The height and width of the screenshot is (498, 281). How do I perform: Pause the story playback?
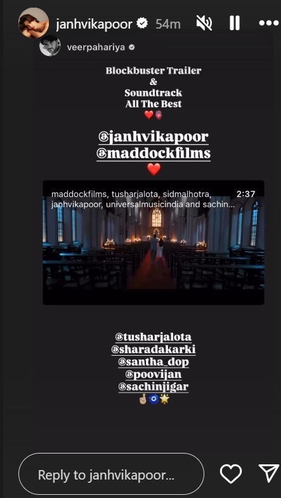pos(235,23)
